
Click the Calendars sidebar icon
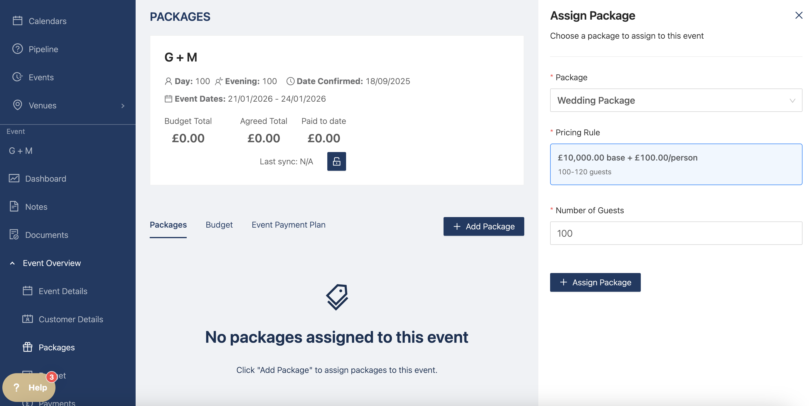17,21
